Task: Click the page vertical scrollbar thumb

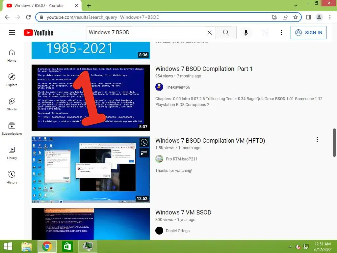Action: [334, 143]
